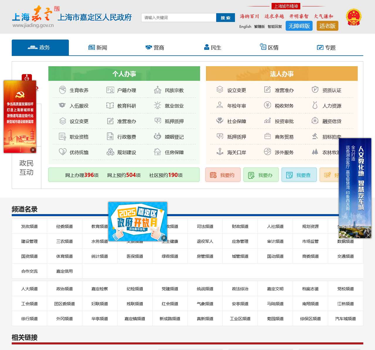Switch to the 新闻 news tab

[x=98, y=47]
